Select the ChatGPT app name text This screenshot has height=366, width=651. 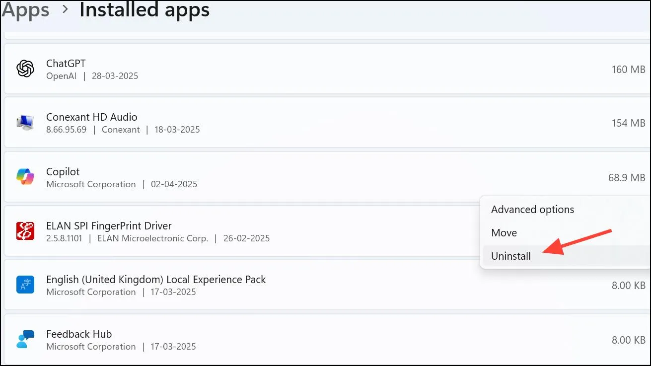click(x=66, y=64)
